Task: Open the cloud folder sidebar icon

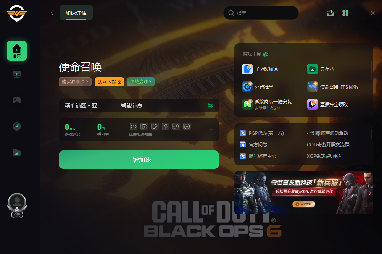Action: click(x=16, y=153)
